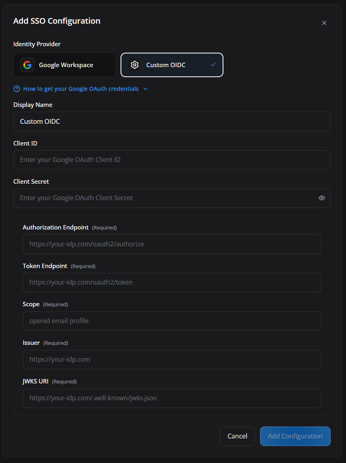Click into the Client ID input
This screenshot has width=346, height=463.
[172, 160]
